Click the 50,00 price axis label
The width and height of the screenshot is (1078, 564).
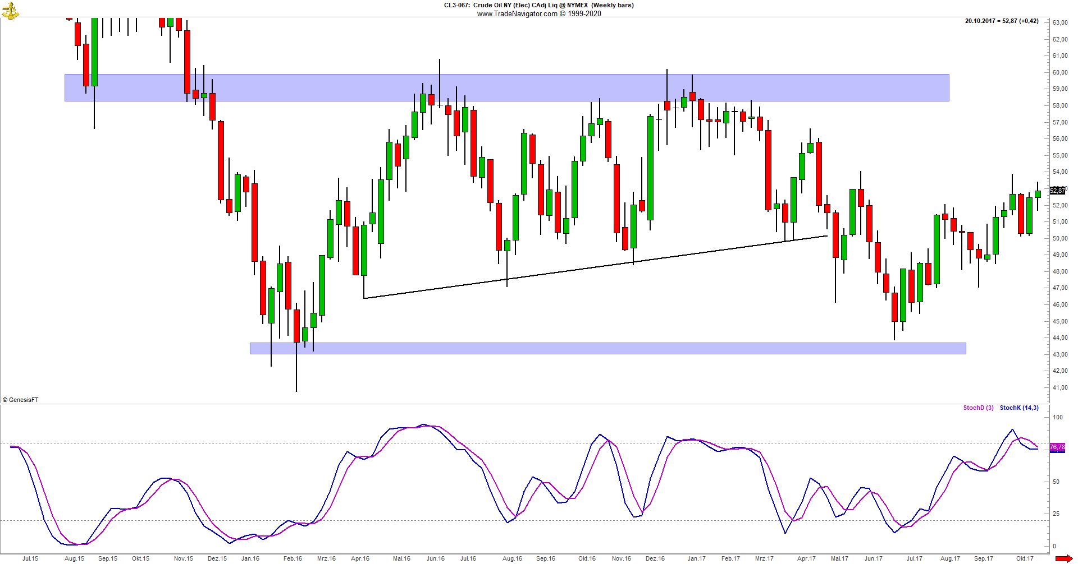coord(1060,238)
